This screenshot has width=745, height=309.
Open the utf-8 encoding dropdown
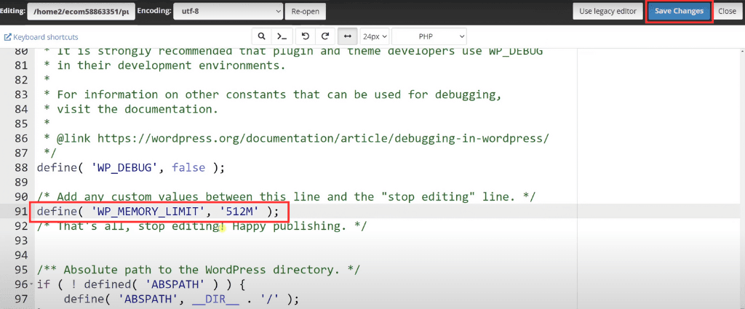(228, 11)
